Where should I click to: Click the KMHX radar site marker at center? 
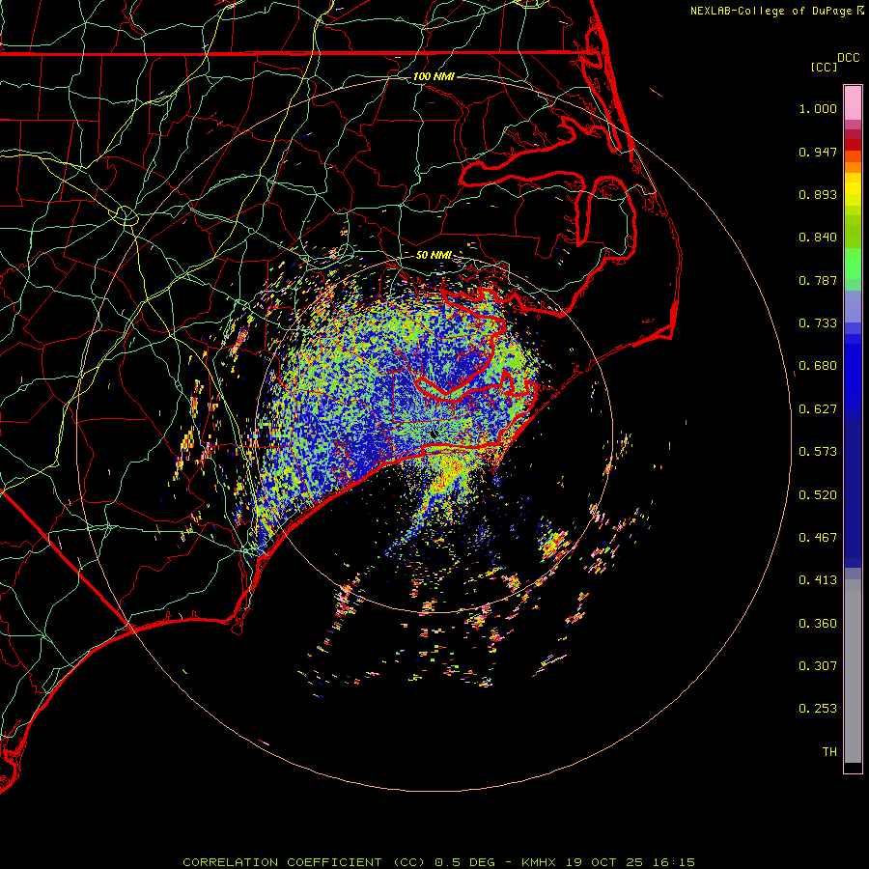pos(434,434)
